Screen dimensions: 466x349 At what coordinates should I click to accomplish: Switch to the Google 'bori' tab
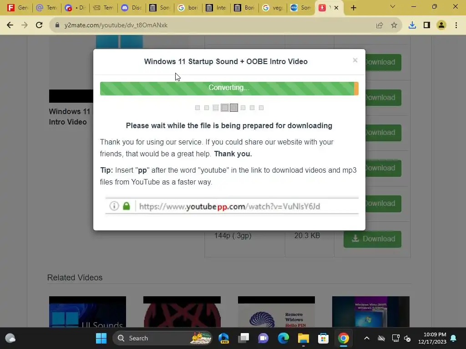click(188, 8)
